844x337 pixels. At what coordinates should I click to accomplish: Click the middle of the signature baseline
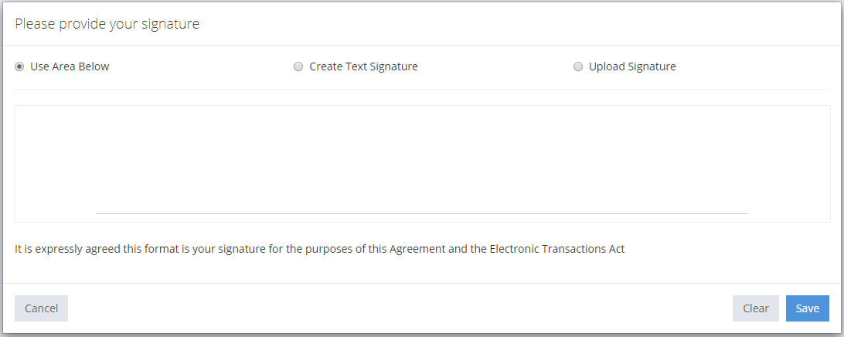coord(422,213)
